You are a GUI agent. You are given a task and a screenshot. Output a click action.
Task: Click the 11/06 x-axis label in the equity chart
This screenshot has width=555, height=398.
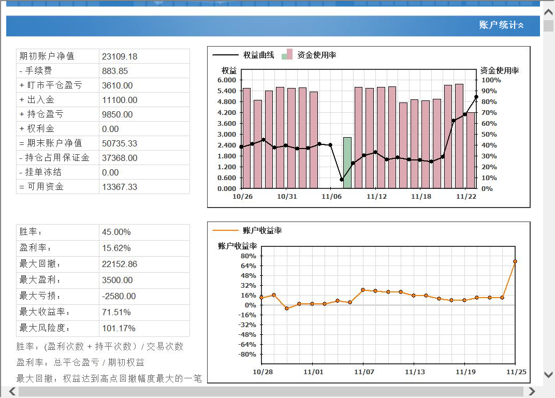click(331, 196)
